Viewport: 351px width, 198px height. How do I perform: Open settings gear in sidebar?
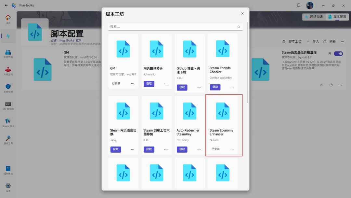[x=8, y=188]
